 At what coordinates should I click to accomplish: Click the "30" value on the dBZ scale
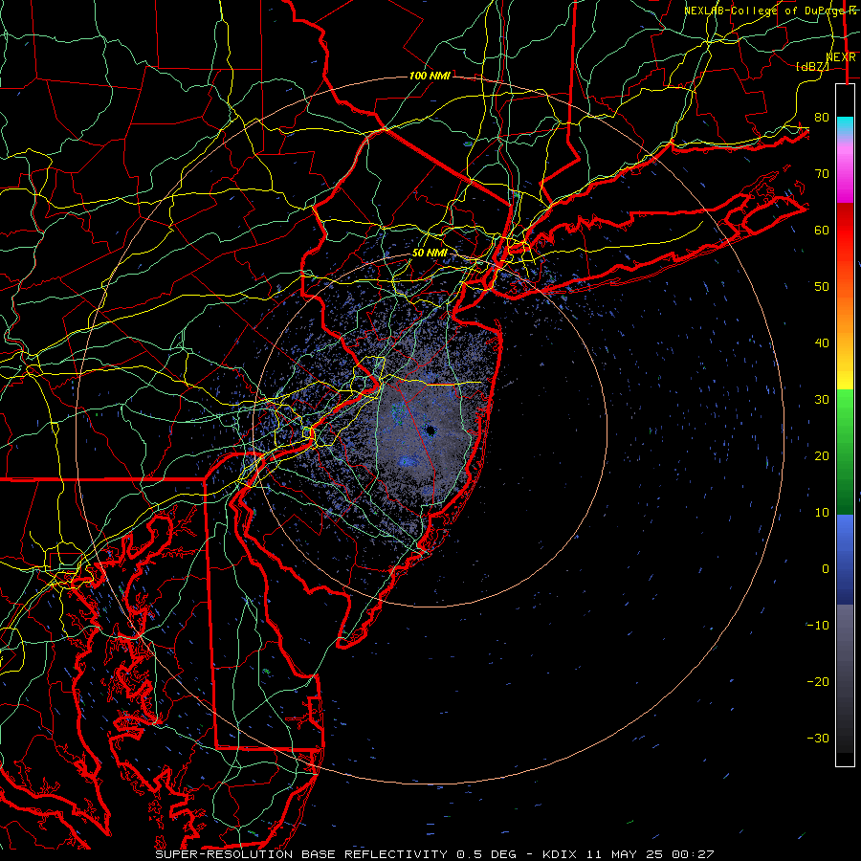(x=822, y=400)
